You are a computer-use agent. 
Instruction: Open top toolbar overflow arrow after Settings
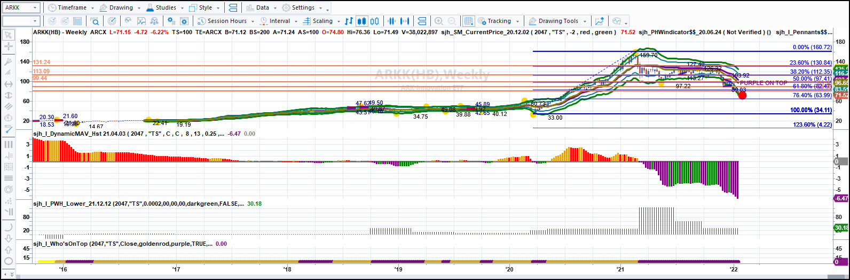[x=327, y=10]
